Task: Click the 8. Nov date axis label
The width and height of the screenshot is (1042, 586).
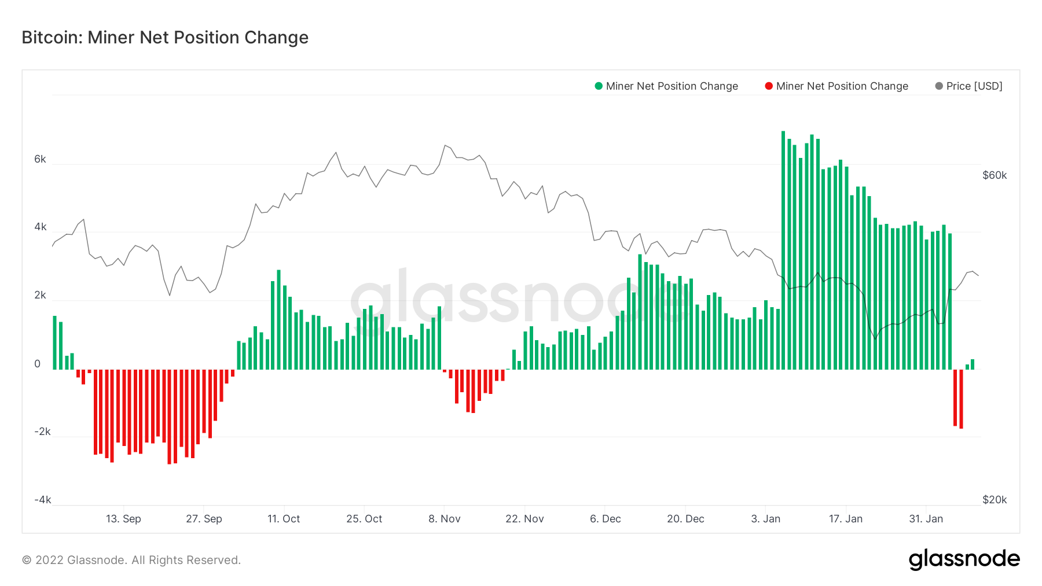Action: tap(444, 519)
